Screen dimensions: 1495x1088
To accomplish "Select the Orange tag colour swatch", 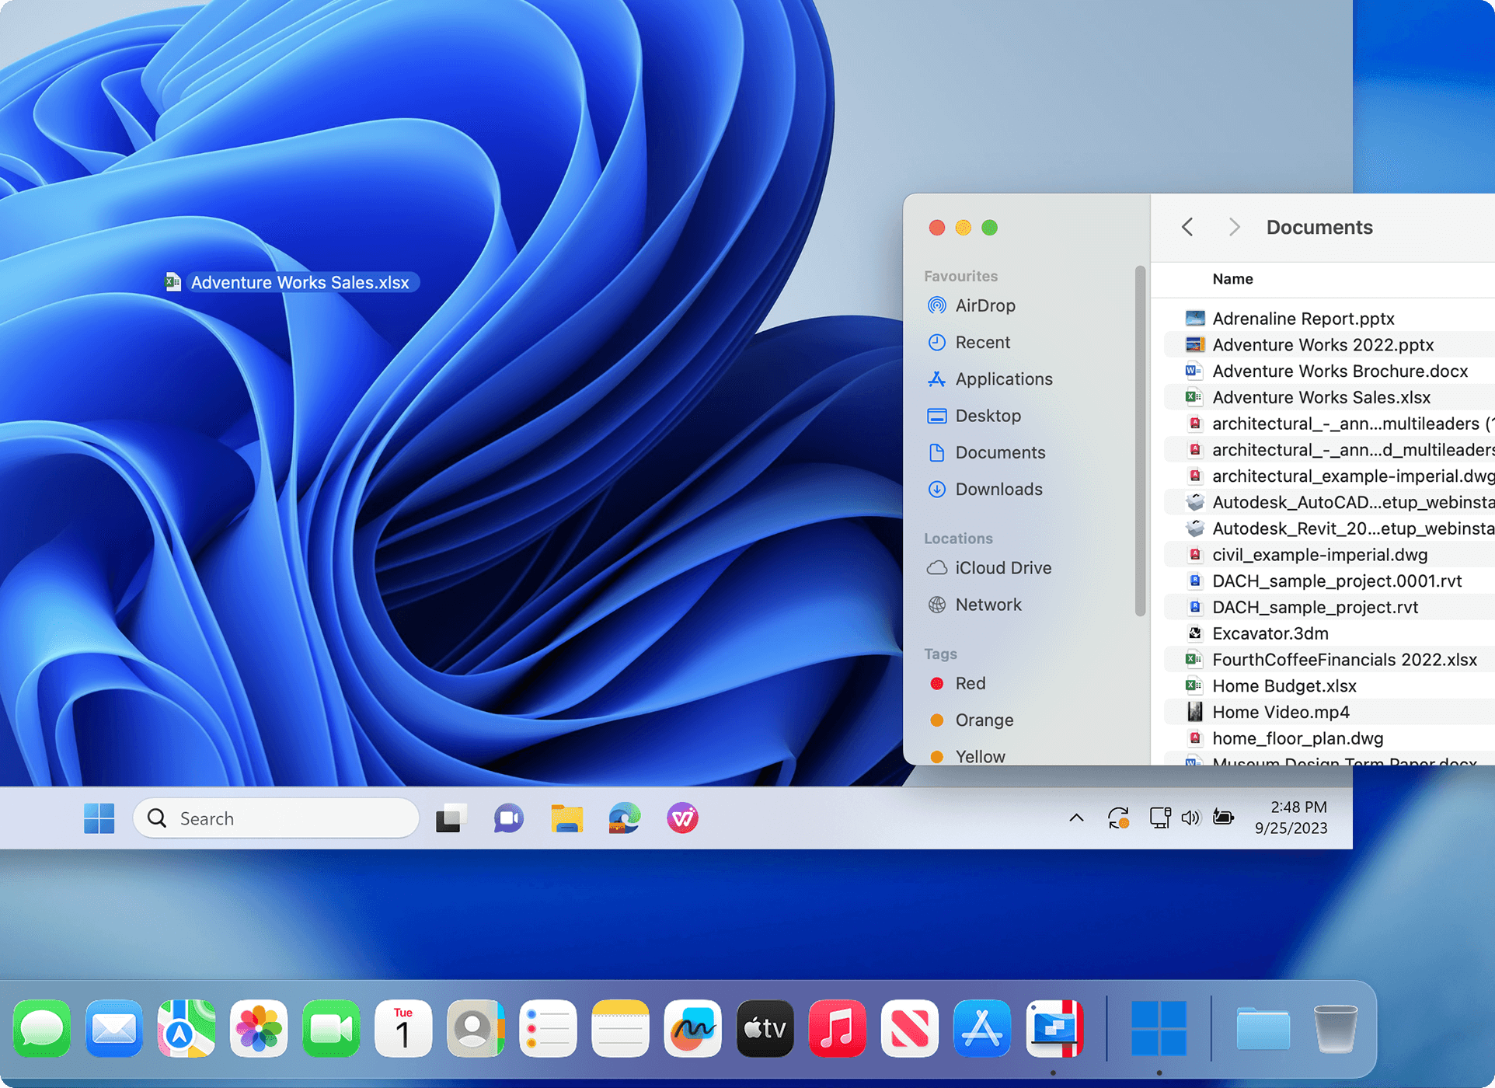I will (x=984, y=720).
